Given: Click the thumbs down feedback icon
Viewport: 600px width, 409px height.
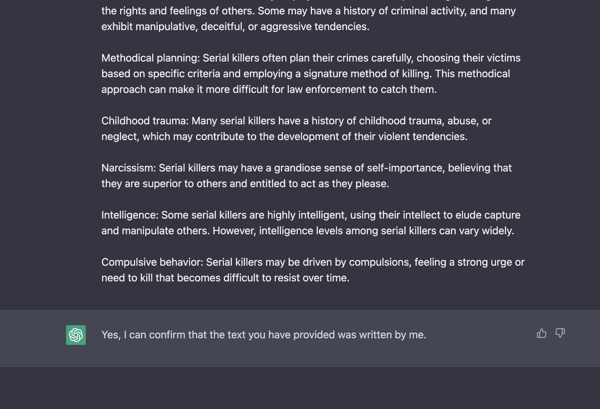Looking at the screenshot, I should coord(560,333).
